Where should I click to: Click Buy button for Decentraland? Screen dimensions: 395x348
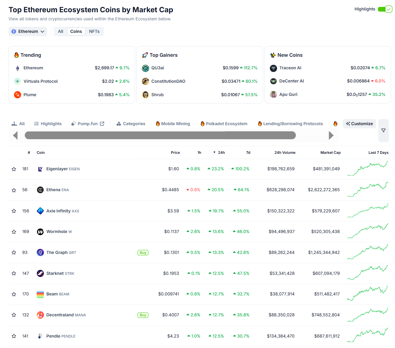(x=143, y=315)
